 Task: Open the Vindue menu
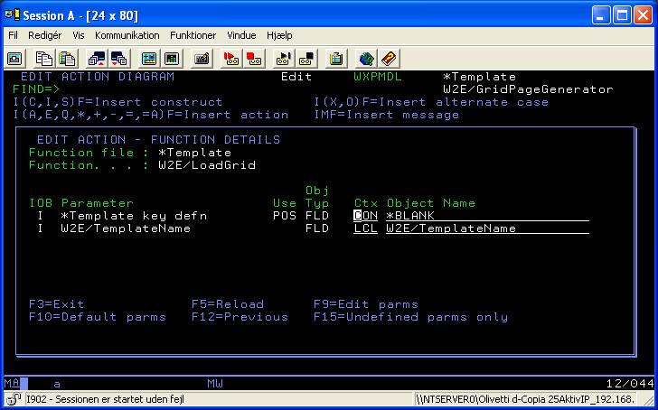(241, 35)
